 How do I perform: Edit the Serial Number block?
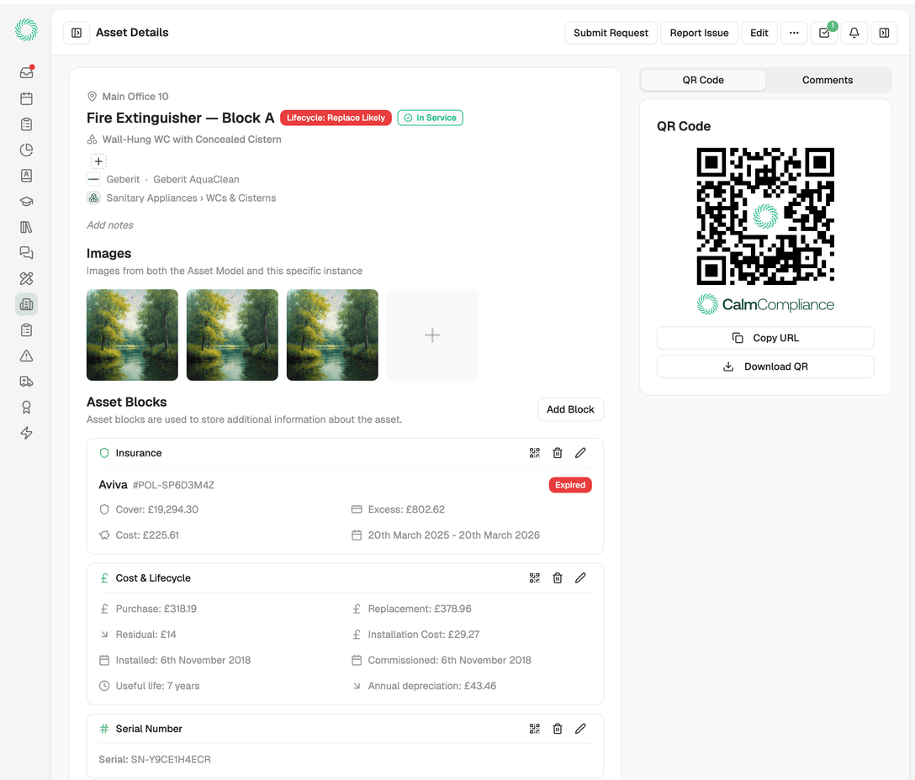coord(580,729)
